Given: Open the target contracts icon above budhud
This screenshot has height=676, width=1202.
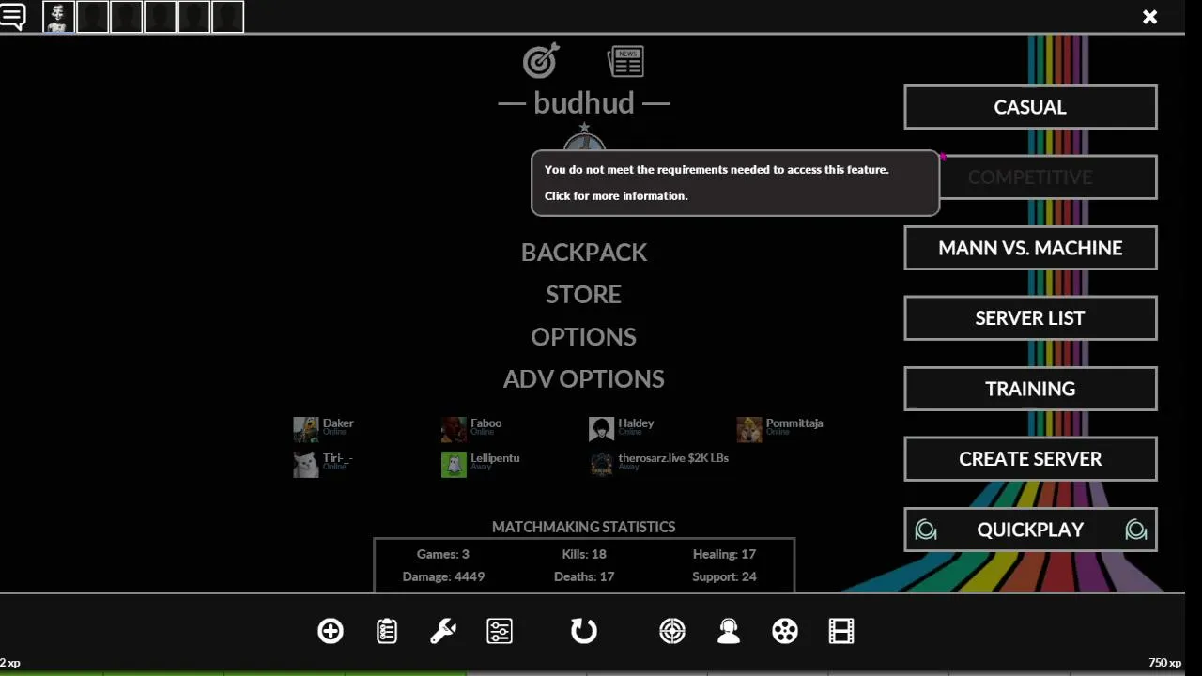Looking at the screenshot, I should click(x=541, y=61).
